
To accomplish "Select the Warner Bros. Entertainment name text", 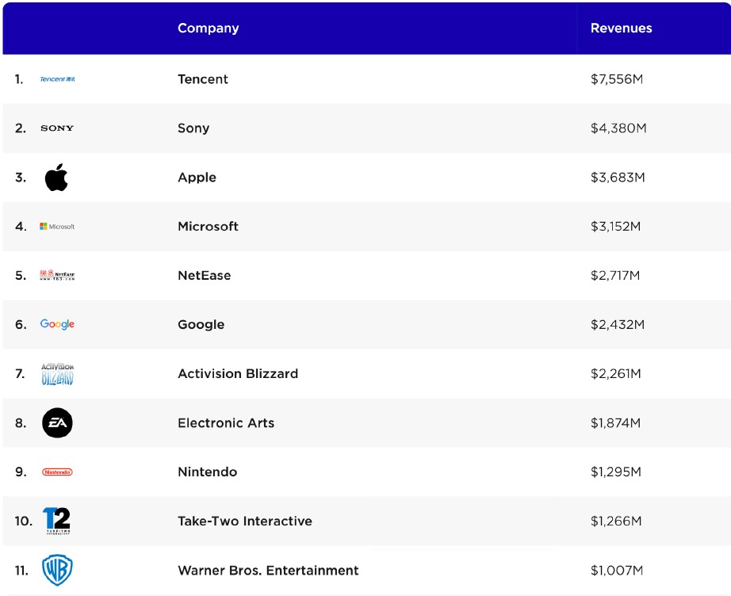I will [268, 571].
